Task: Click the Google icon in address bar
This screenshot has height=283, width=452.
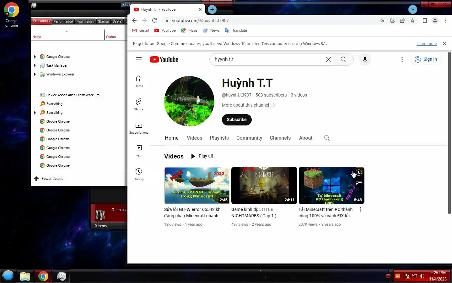Action: (382, 20)
